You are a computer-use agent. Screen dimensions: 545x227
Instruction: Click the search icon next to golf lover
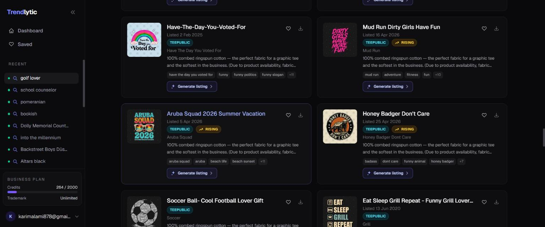click(x=15, y=78)
